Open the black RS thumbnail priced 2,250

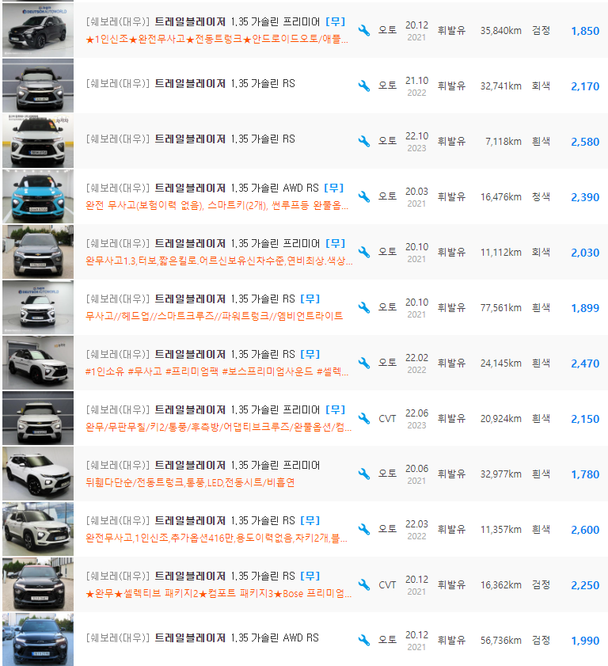(x=38, y=584)
